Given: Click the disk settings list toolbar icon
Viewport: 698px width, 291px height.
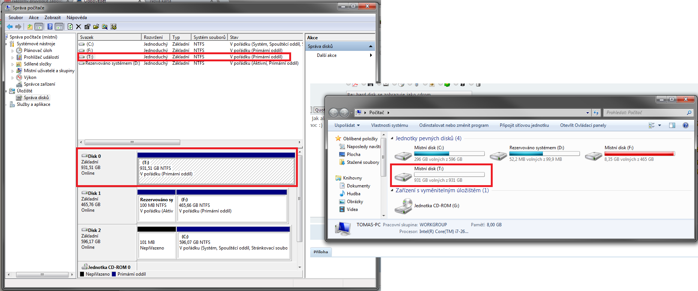Looking at the screenshot, I should (x=114, y=27).
